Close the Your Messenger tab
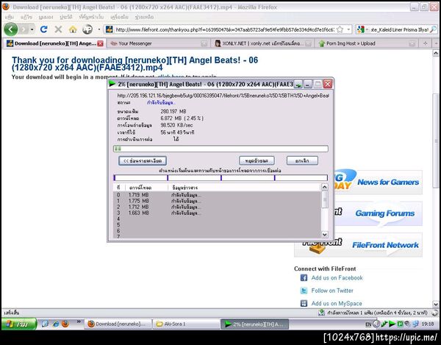 (204, 43)
